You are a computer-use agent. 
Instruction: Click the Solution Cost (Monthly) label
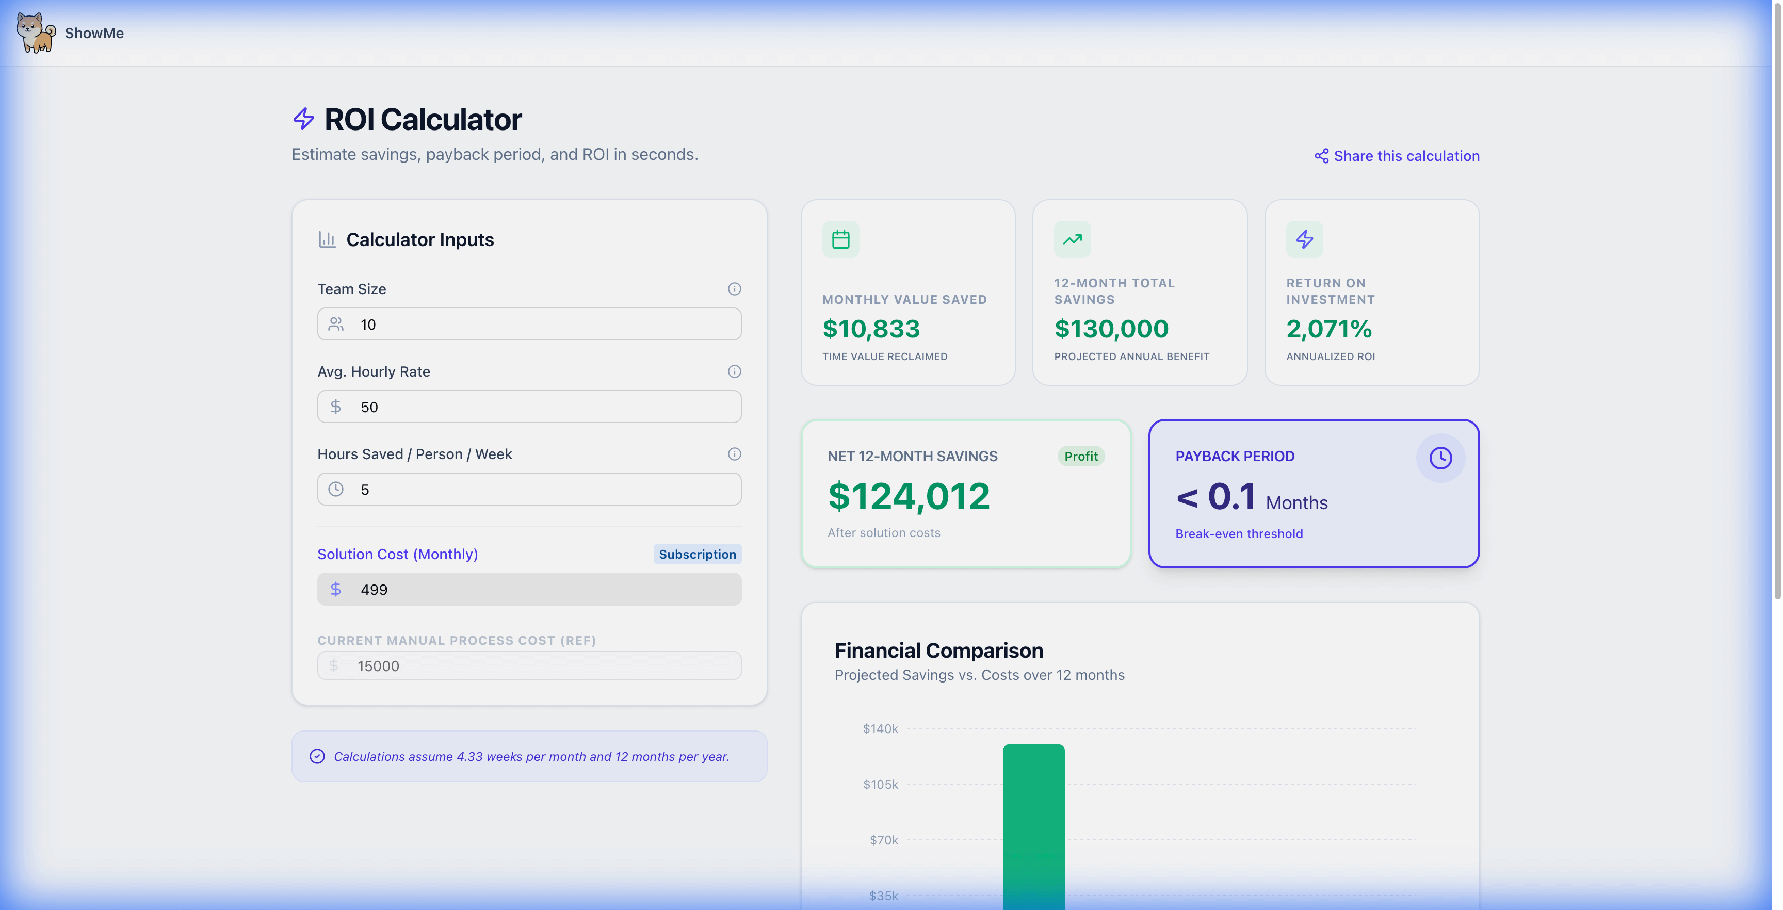pos(398,554)
